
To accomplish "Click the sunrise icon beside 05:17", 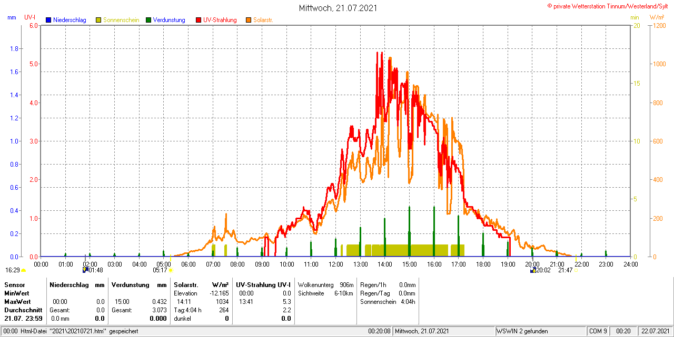I will 171,270.
